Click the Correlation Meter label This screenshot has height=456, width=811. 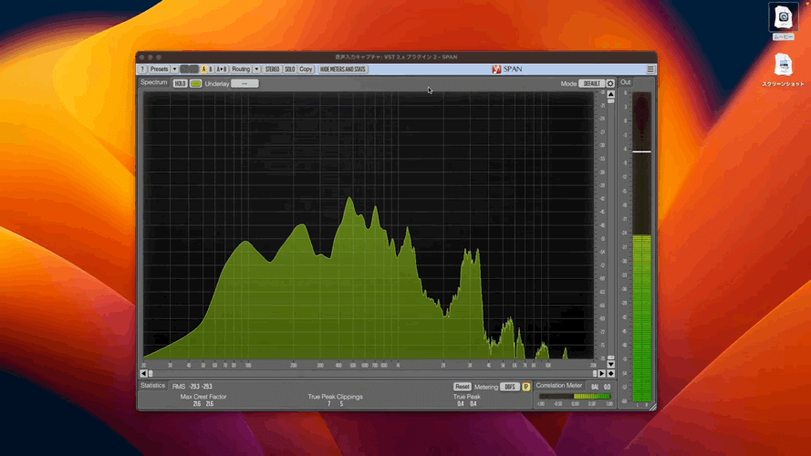coord(559,386)
